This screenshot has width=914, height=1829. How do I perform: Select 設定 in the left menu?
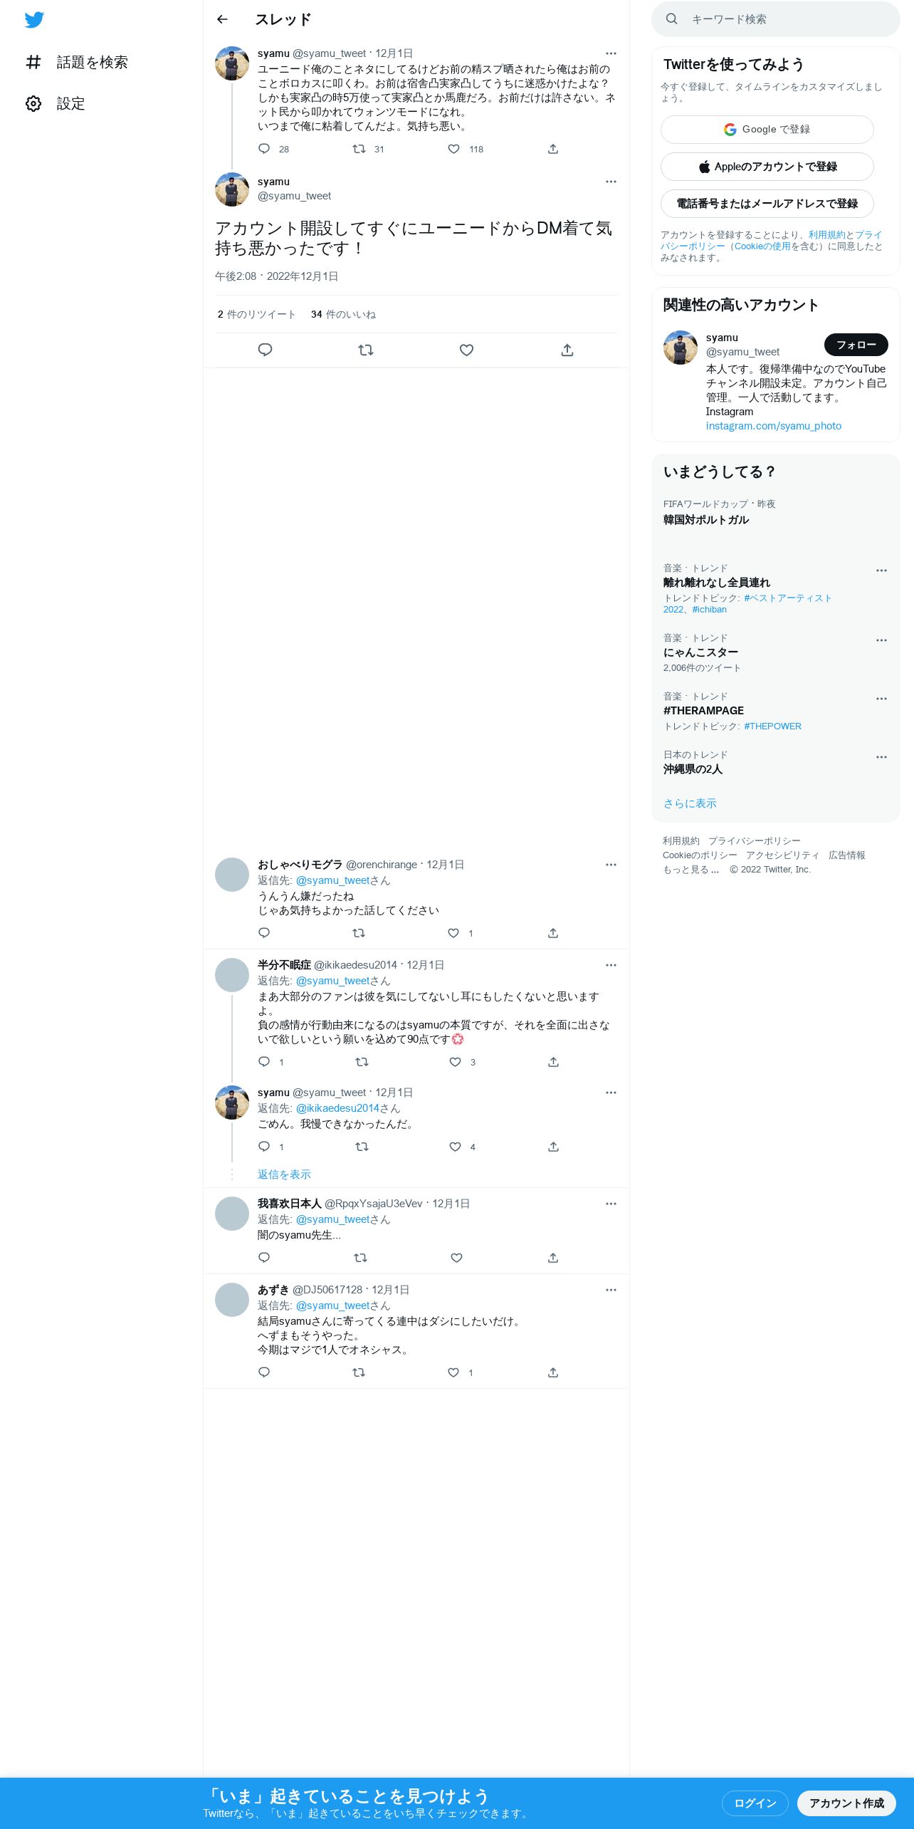tap(71, 103)
